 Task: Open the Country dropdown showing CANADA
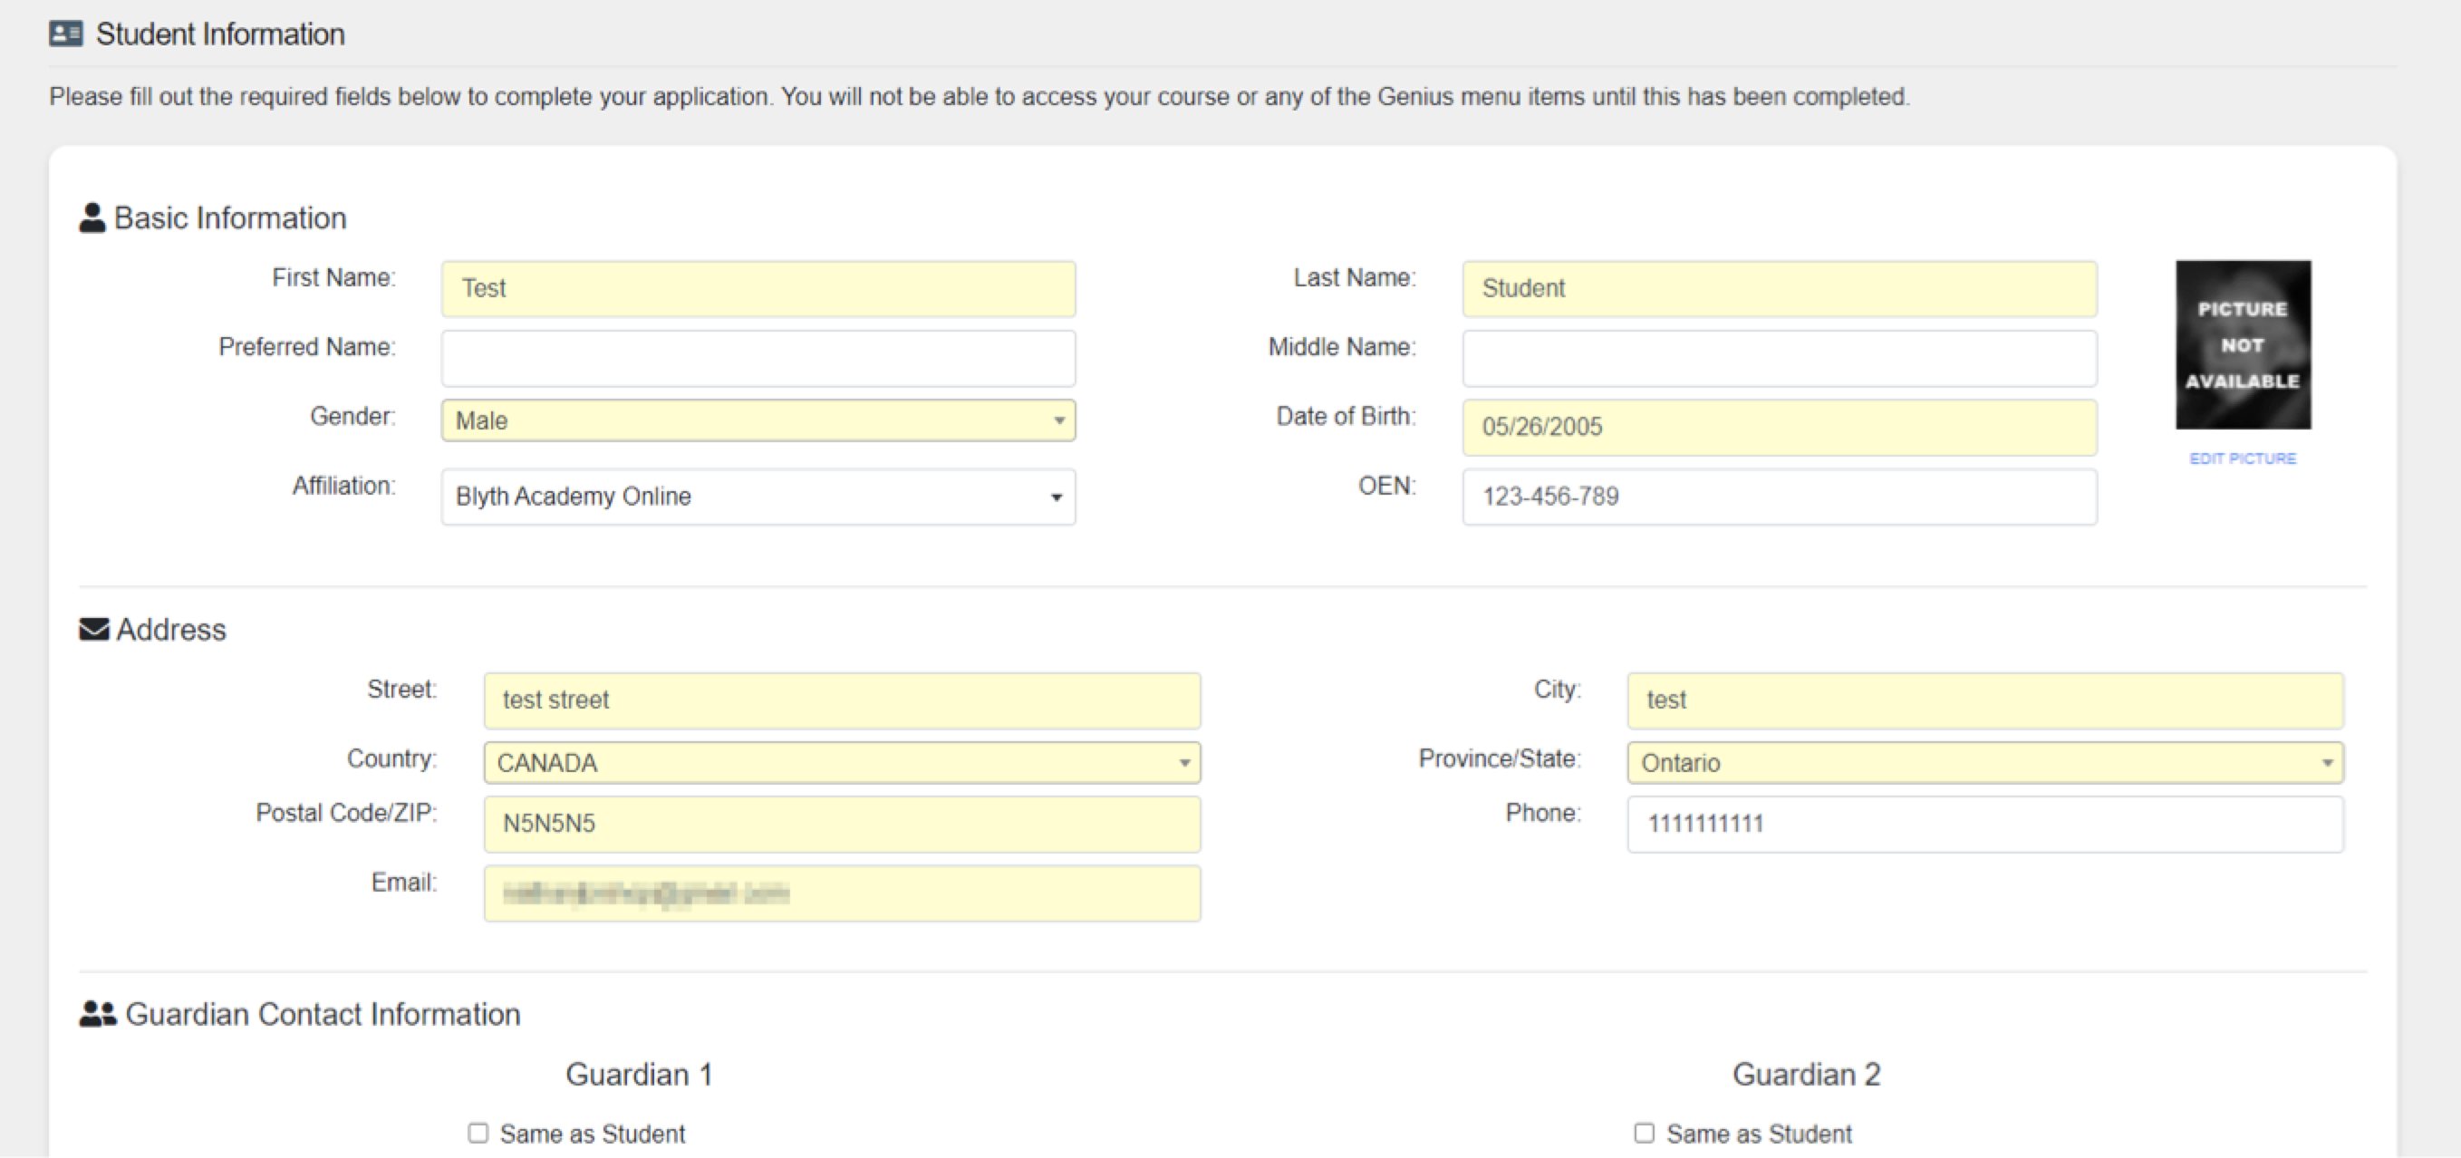click(842, 762)
